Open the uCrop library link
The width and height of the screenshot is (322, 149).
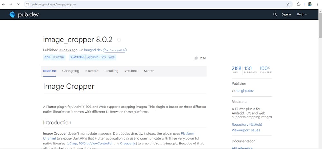point(72,144)
